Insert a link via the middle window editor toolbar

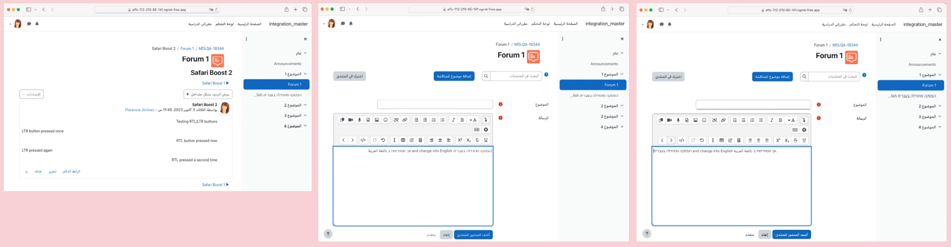click(405, 120)
